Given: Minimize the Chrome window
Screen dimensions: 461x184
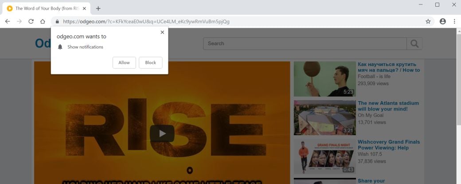Looking at the screenshot, I should 421,4.
